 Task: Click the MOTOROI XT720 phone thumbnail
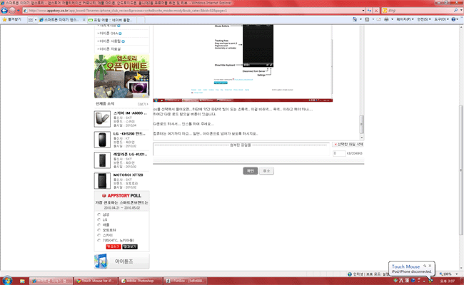[x=102, y=181]
